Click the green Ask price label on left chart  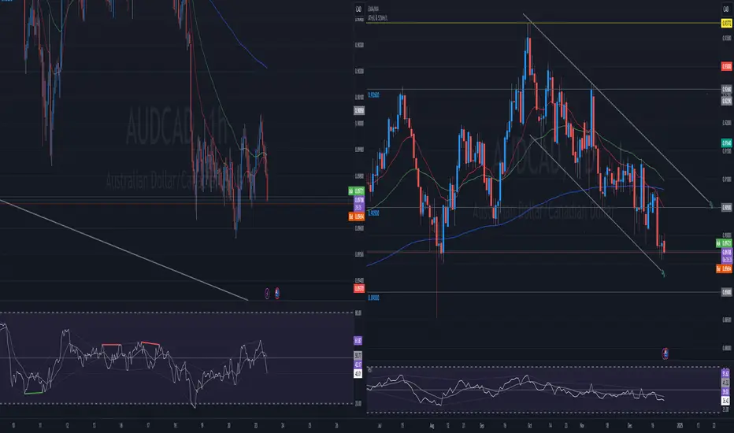[x=357, y=191]
